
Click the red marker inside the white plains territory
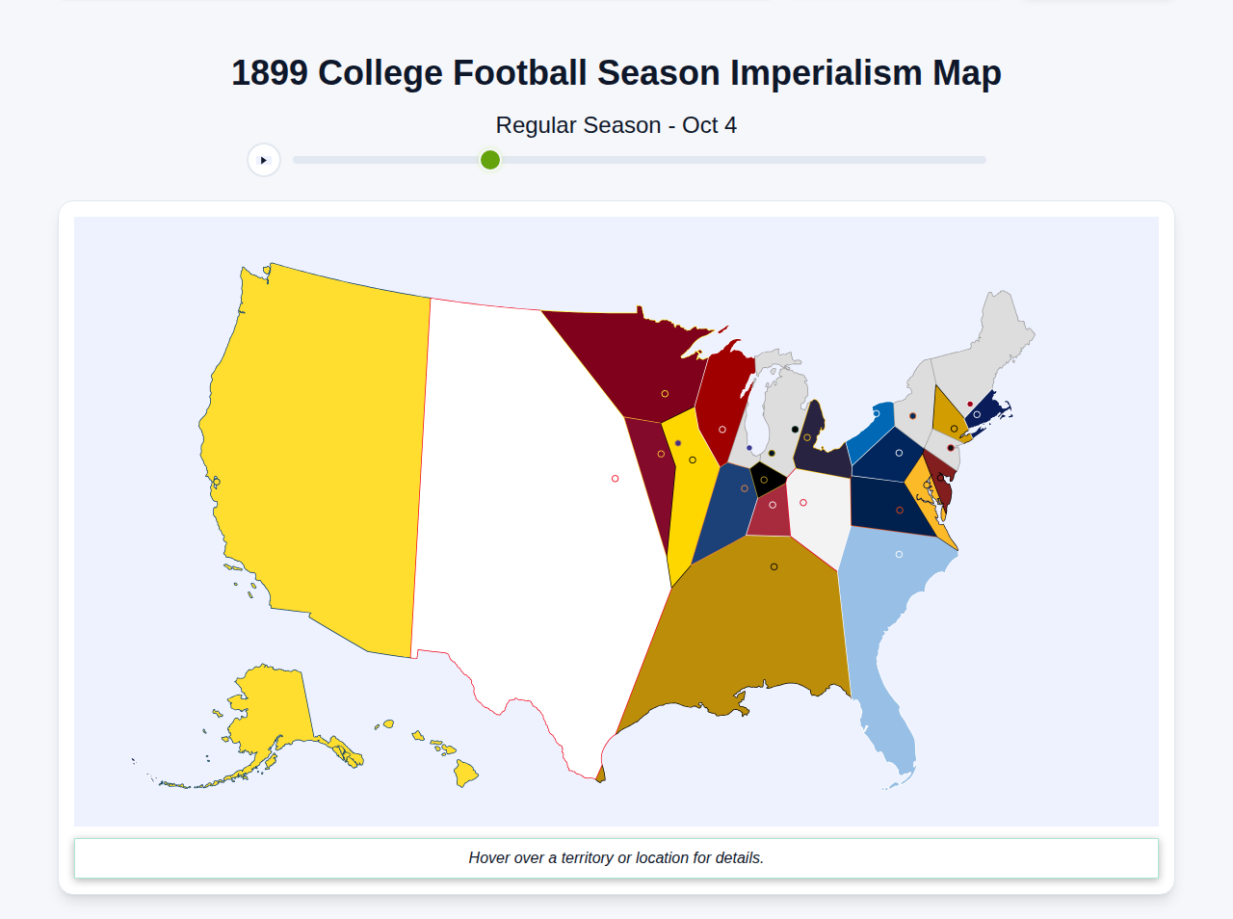616,478
